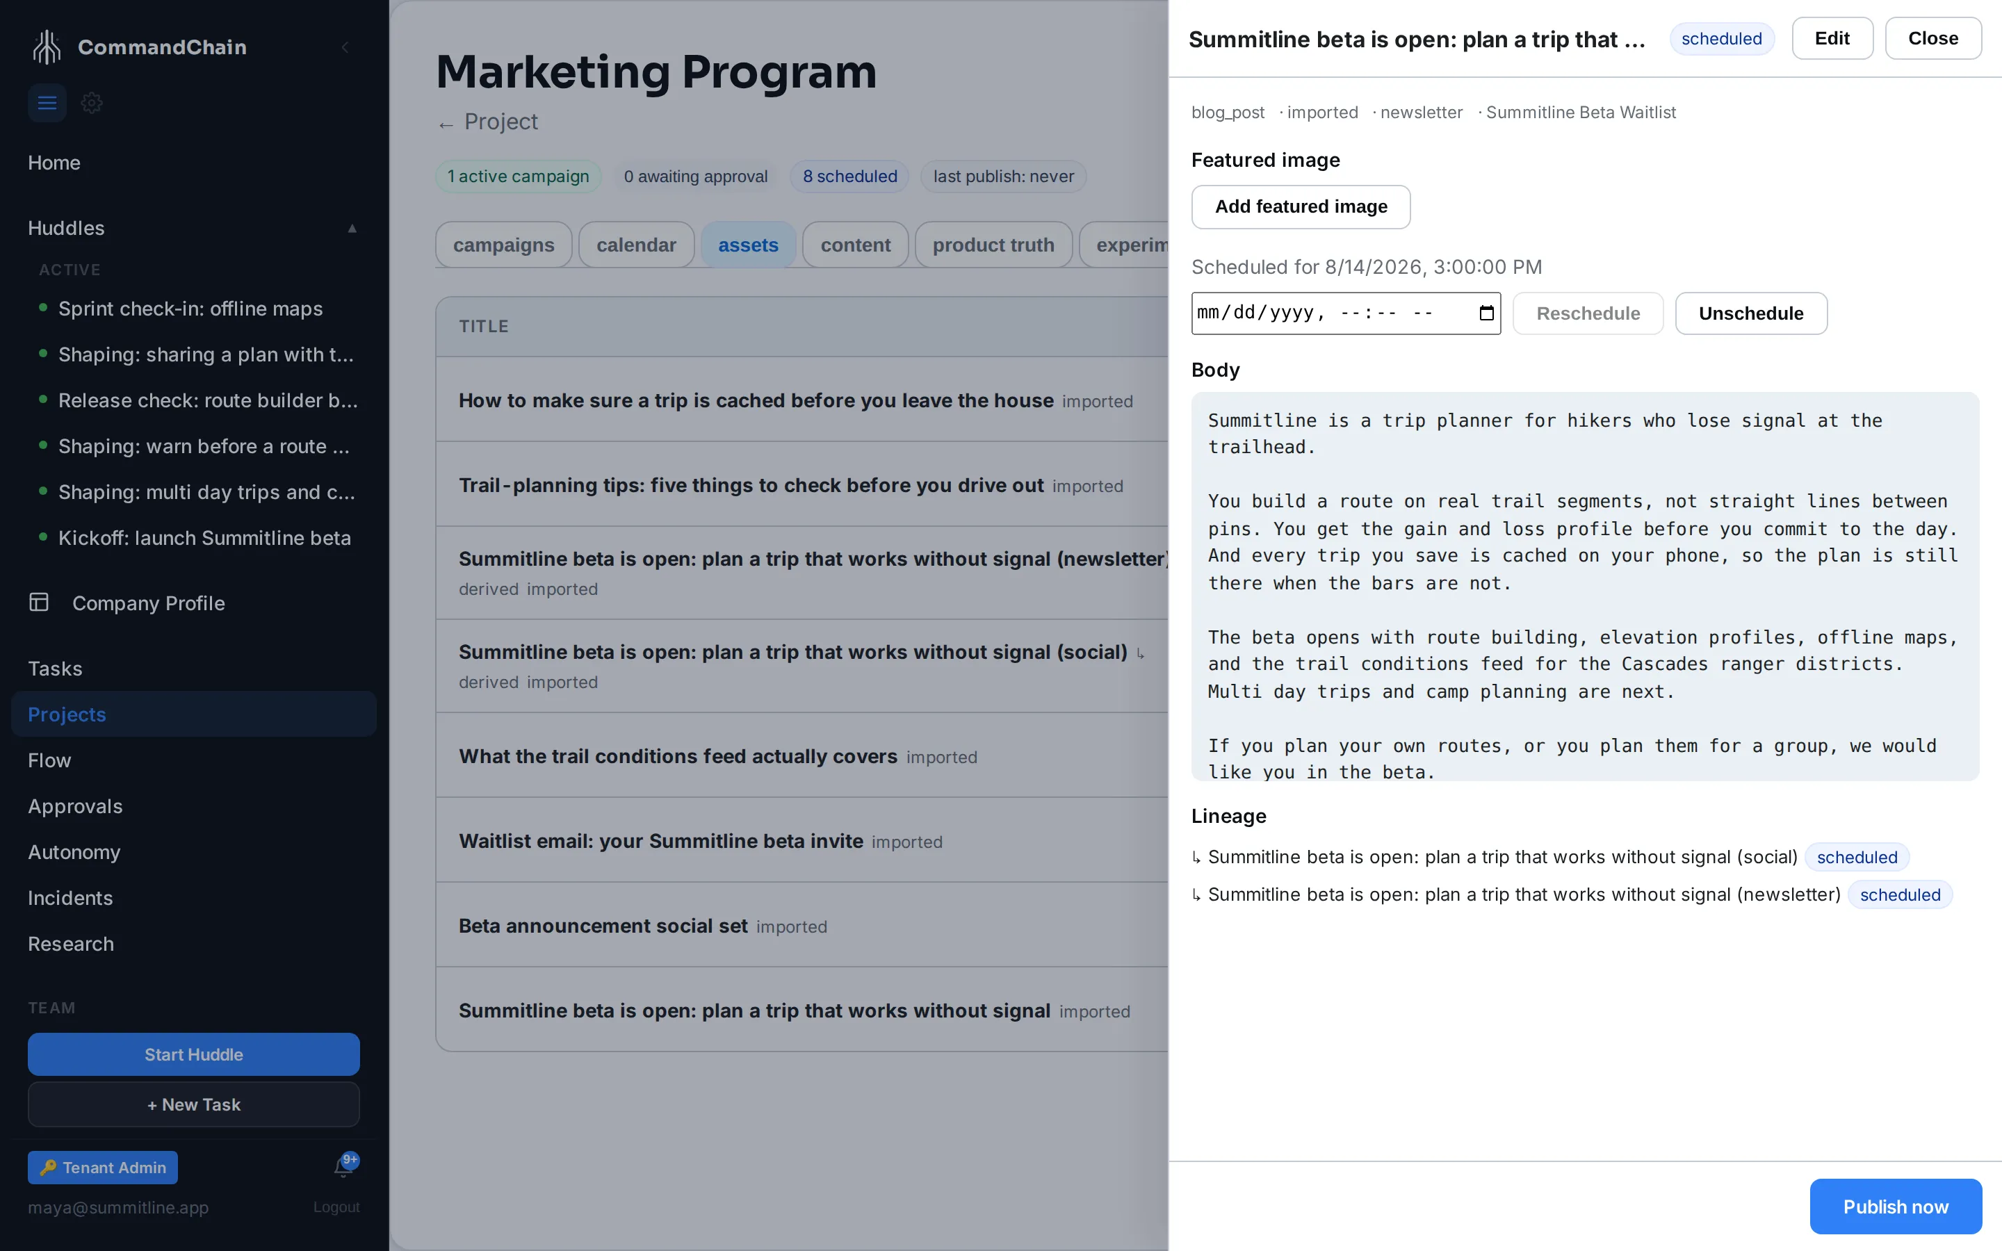Click the Summitline Beta Waitlist tag

[1580, 113]
